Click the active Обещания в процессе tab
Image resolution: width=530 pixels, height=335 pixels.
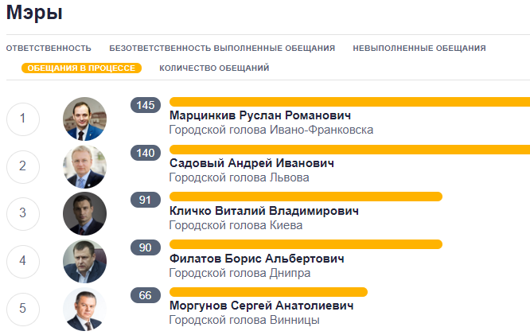tap(81, 68)
